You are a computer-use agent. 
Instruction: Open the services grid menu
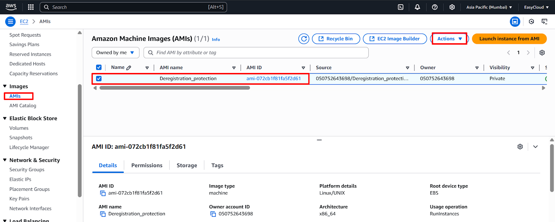(31, 7)
